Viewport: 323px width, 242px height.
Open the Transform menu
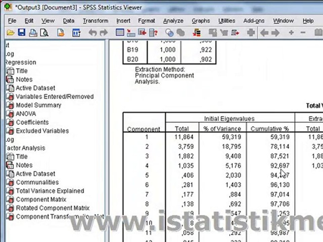(96, 21)
